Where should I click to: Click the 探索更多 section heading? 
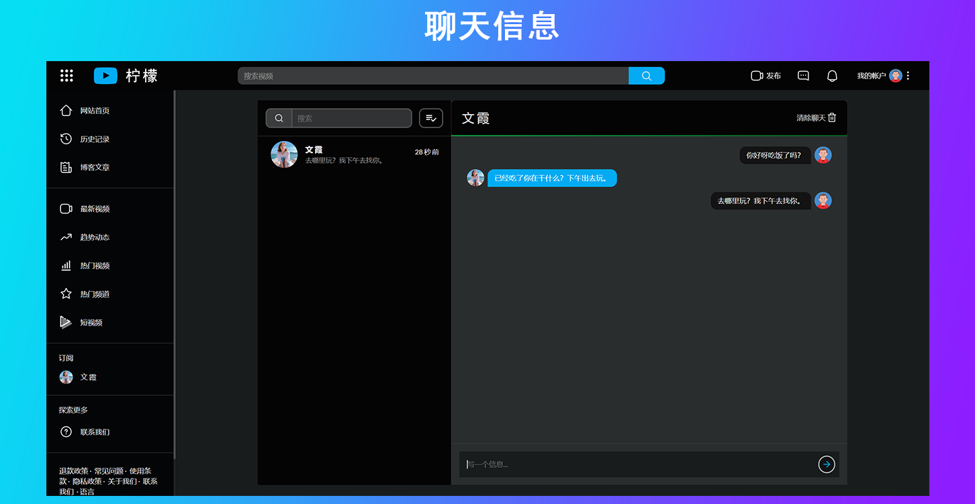coord(73,409)
